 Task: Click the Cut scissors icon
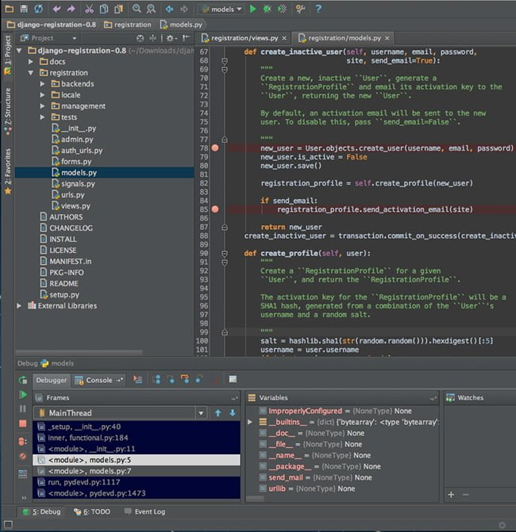coord(89,10)
